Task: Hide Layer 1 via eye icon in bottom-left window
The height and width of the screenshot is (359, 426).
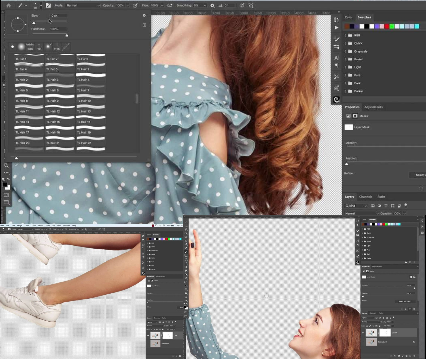Action: (x=148, y=336)
